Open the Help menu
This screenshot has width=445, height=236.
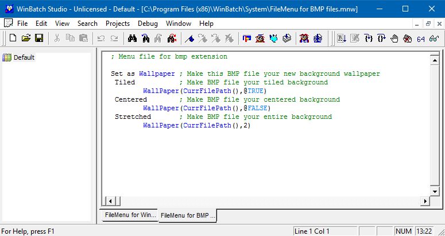click(x=206, y=24)
